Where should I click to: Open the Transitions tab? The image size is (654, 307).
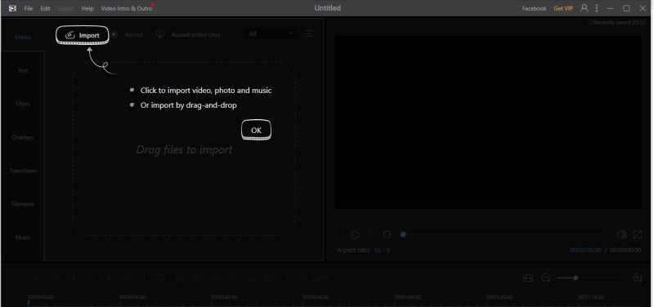point(23,171)
